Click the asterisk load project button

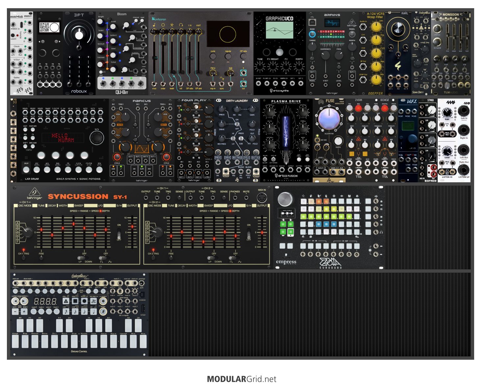[103, 301]
